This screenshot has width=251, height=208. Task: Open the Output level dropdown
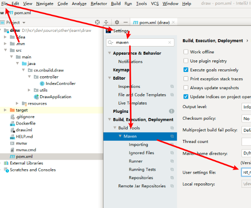pyautogui.click(x=246, y=107)
